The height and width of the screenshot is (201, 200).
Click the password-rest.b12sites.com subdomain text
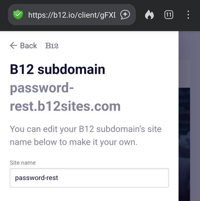(65, 97)
